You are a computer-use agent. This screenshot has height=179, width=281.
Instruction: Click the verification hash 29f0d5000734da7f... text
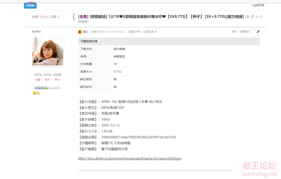click(139, 137)
